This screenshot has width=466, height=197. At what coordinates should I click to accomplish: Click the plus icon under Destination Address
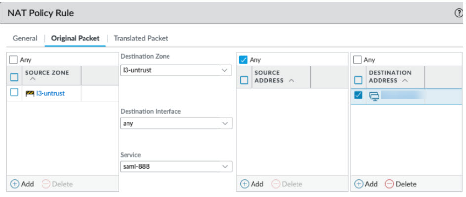358,184
